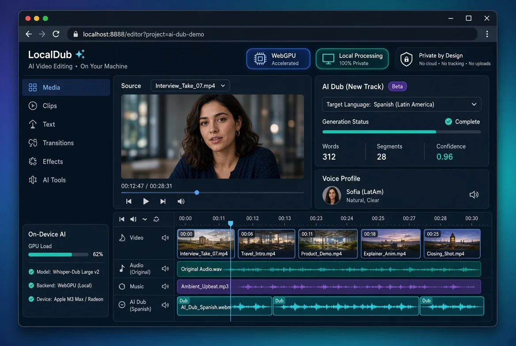
Task: Click the timeline loop/sync icon
Action: (156, 219)
